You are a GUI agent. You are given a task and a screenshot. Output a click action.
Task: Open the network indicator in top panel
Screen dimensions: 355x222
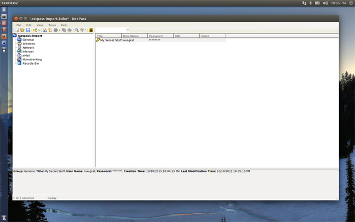coord(304,3)
